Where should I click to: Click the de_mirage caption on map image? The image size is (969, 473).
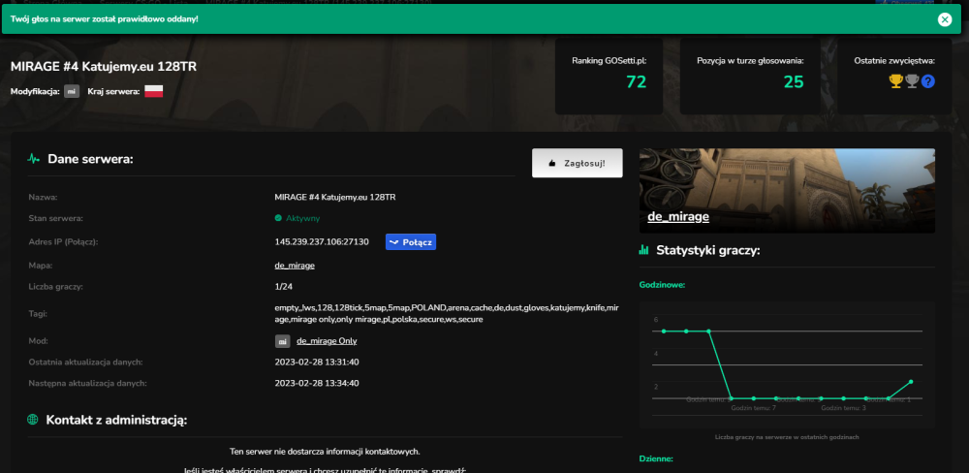tap(678, 217)
